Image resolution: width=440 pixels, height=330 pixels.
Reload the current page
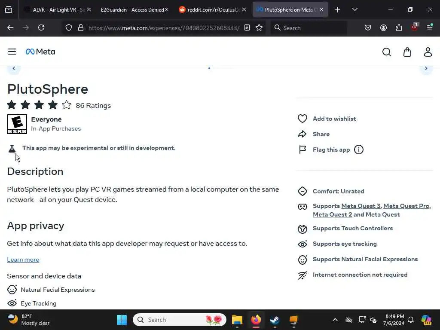tap(41, 27)
